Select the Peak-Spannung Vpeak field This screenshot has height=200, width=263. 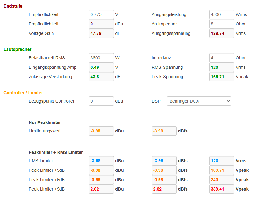click(x=221, y=77)
